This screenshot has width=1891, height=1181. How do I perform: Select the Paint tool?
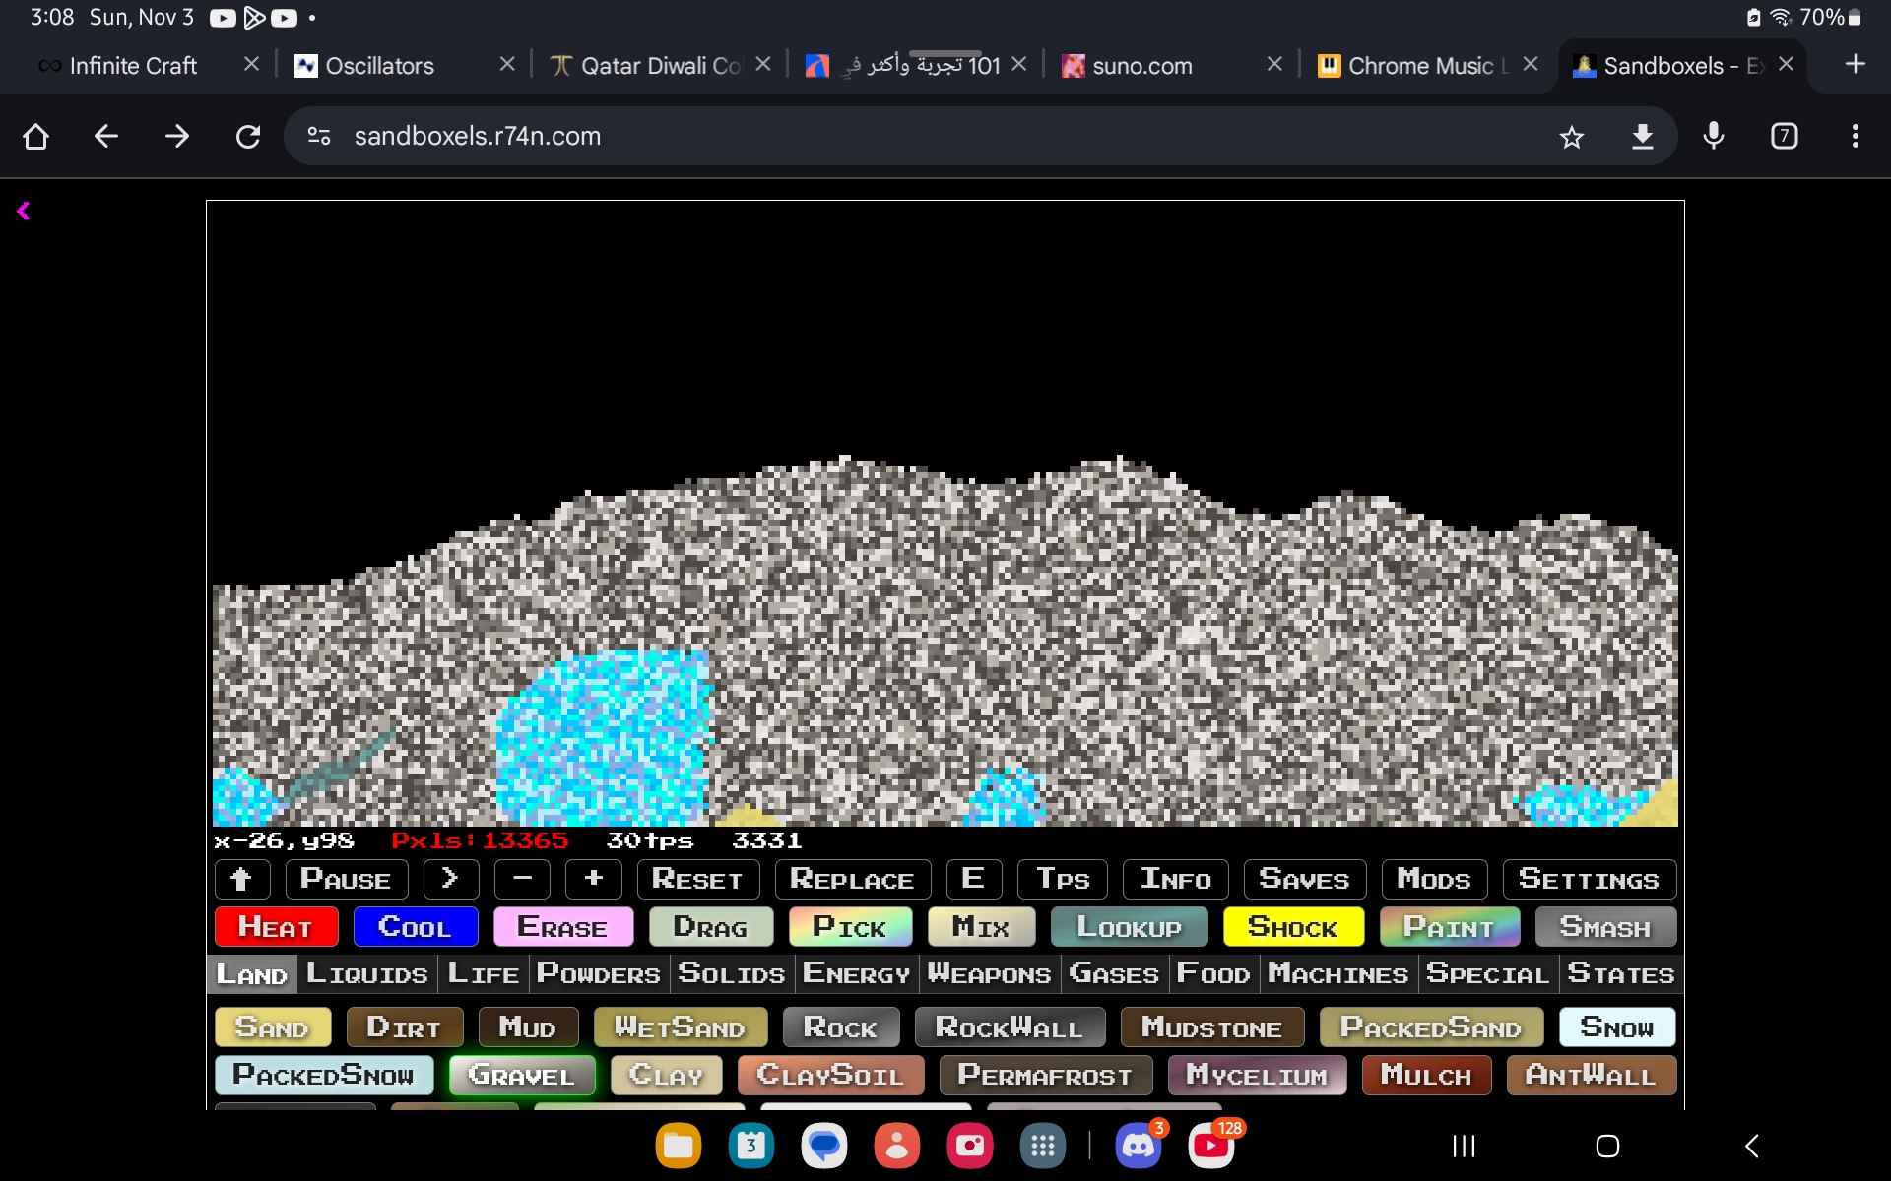[x=1449, y=926]
